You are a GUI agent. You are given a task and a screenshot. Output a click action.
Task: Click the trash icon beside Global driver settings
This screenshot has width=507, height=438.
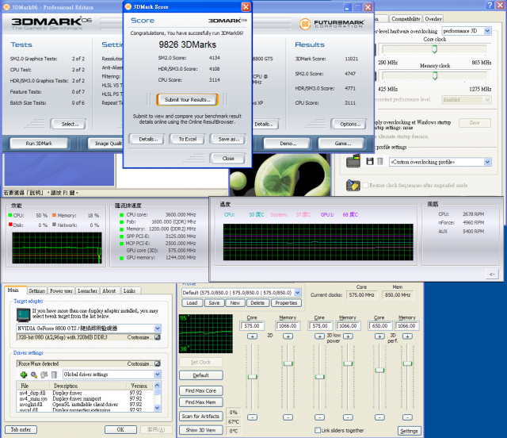pos(55,375)
